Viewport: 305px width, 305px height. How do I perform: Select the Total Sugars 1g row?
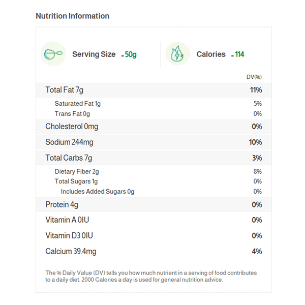[152, 181]
